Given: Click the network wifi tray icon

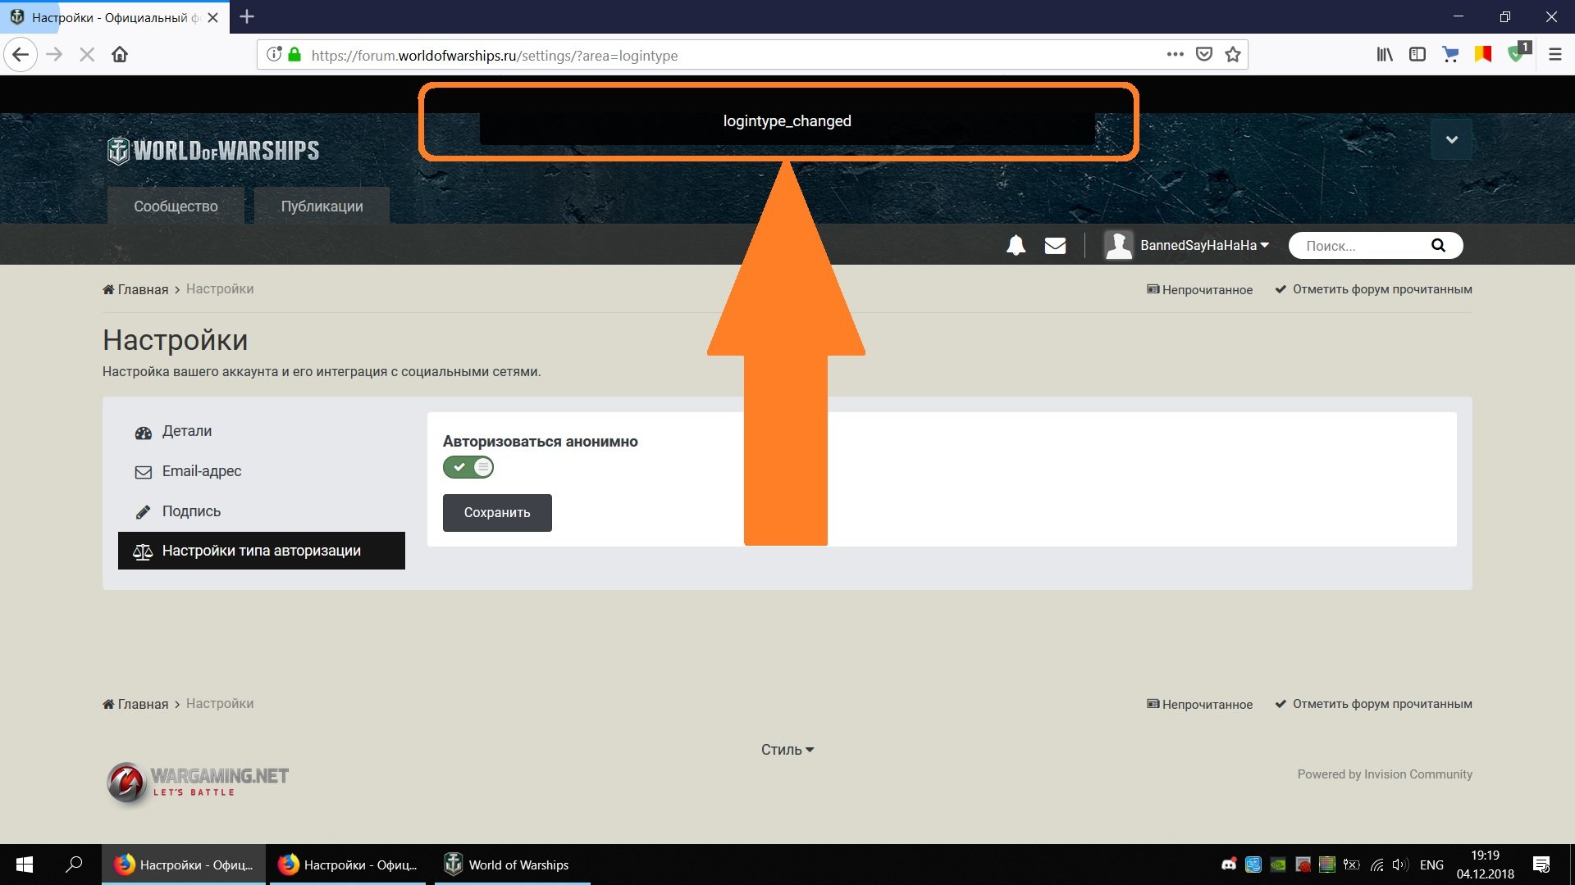Looking at the screenshot, I should (1376, 865).
